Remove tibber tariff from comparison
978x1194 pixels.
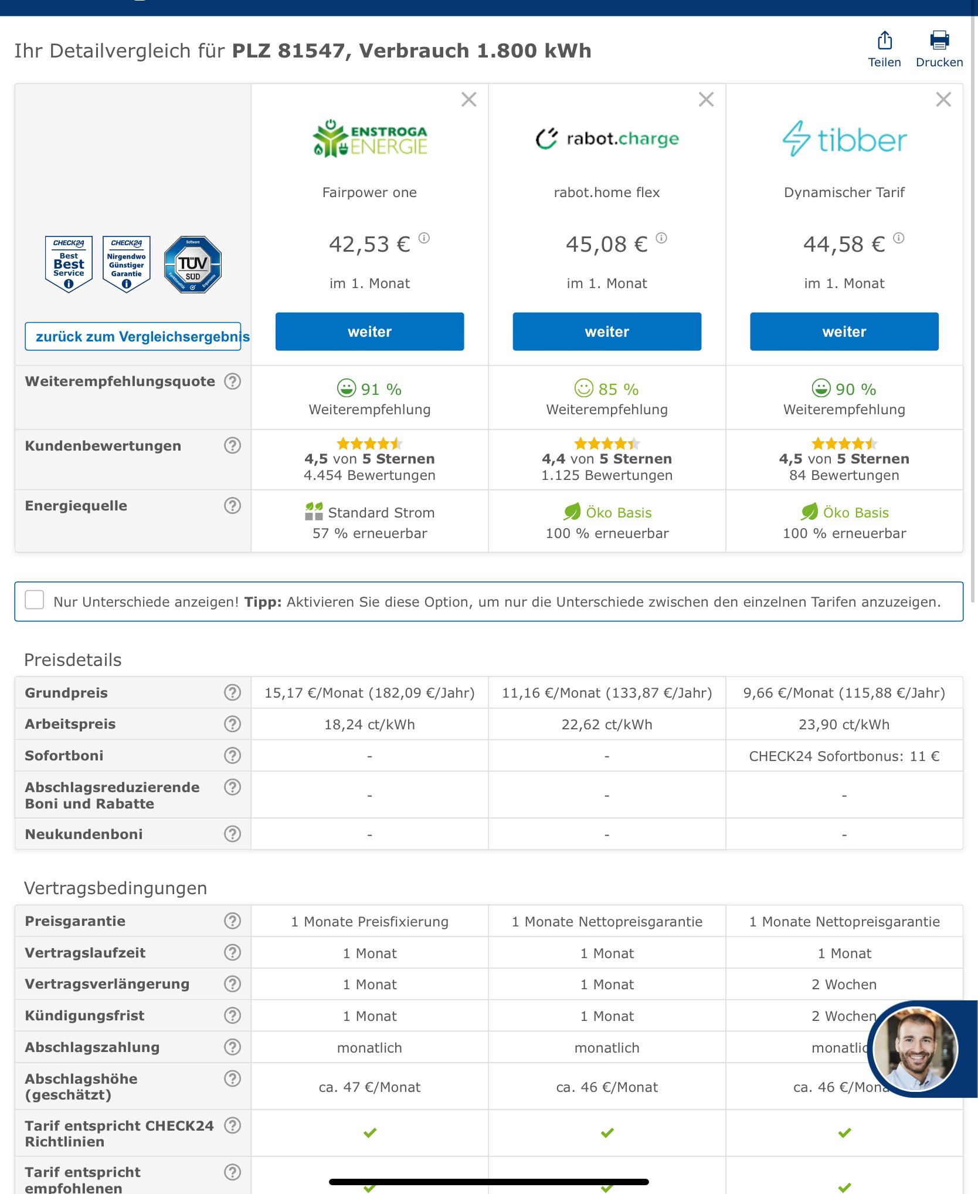tap(943, 100)
